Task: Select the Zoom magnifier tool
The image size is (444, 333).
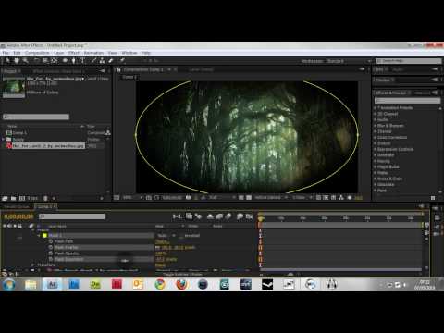Action: 26,61
